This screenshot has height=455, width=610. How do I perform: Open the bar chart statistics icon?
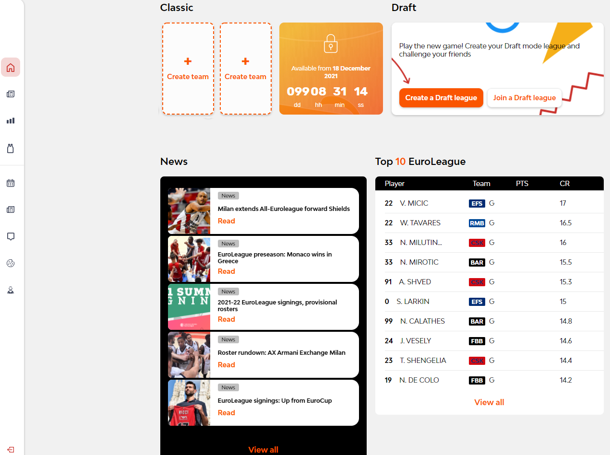pyautogui.click(x=11, y=121)
